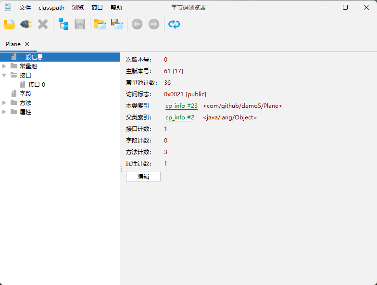Click the gray floppy disk save icon
Screen dimensions: 377x285
(80, 24)
